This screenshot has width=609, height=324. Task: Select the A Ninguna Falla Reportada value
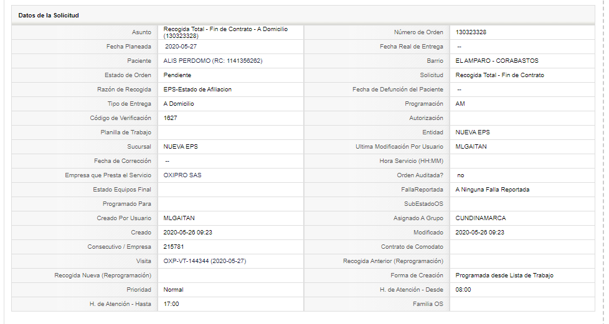point(492,190)
